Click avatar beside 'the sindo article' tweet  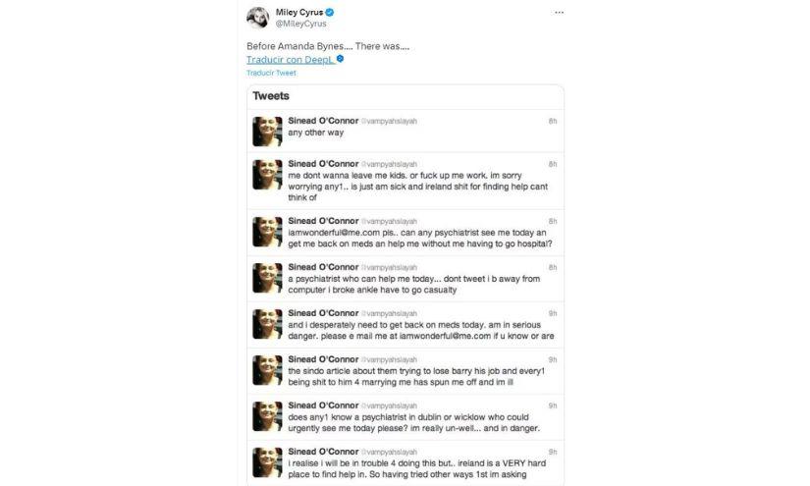(x=267, y=370)
